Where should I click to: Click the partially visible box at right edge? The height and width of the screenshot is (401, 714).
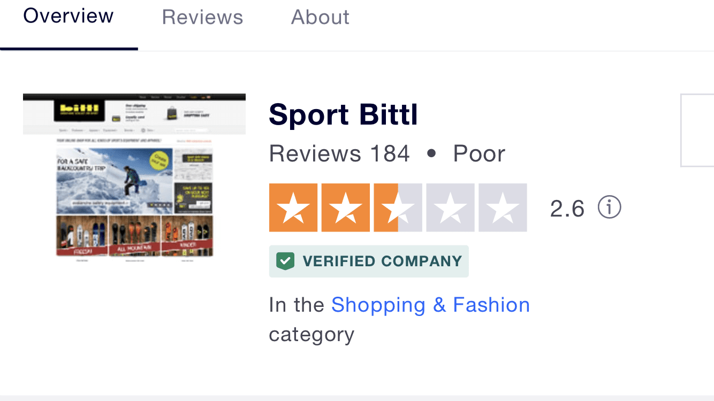(x=697, y=130)
